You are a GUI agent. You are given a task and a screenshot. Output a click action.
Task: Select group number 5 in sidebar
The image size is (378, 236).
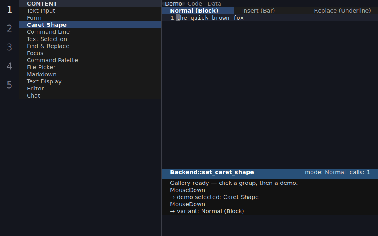coord(9,85)
